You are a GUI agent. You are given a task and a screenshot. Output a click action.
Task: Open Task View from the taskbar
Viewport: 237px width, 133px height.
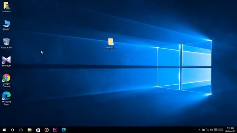pos(21,130)
